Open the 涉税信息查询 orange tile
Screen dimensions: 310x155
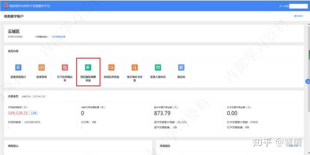(112, 71)
